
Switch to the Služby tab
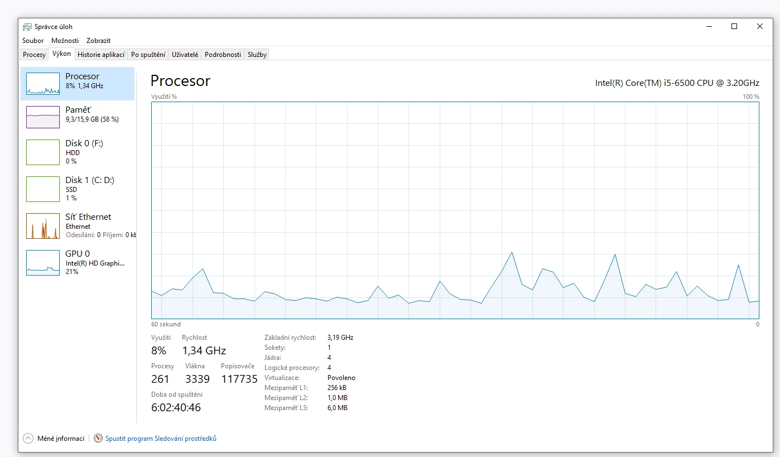(257, 55)
